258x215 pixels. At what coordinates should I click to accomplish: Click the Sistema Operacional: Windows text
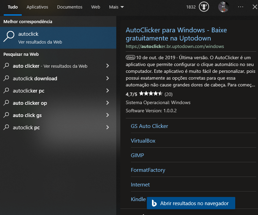[x=158, y=102]
